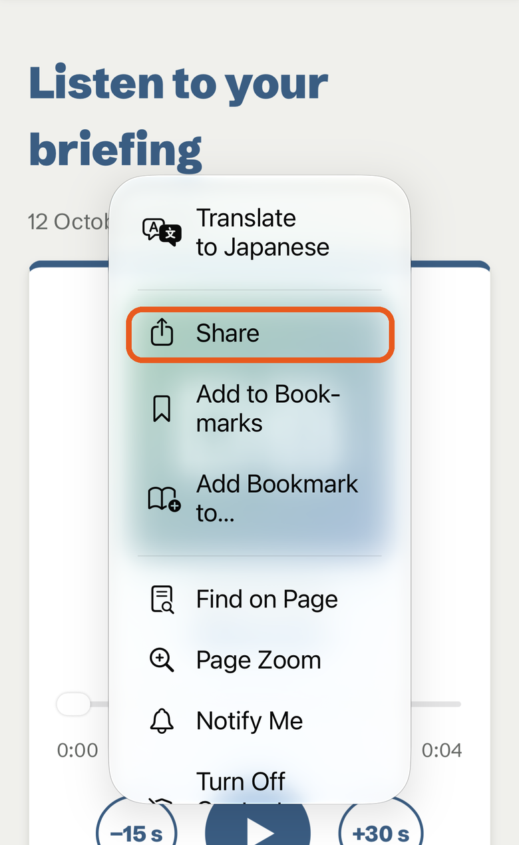Tap the Find on Page document icon
519x845 pixels.
[162, 599]
